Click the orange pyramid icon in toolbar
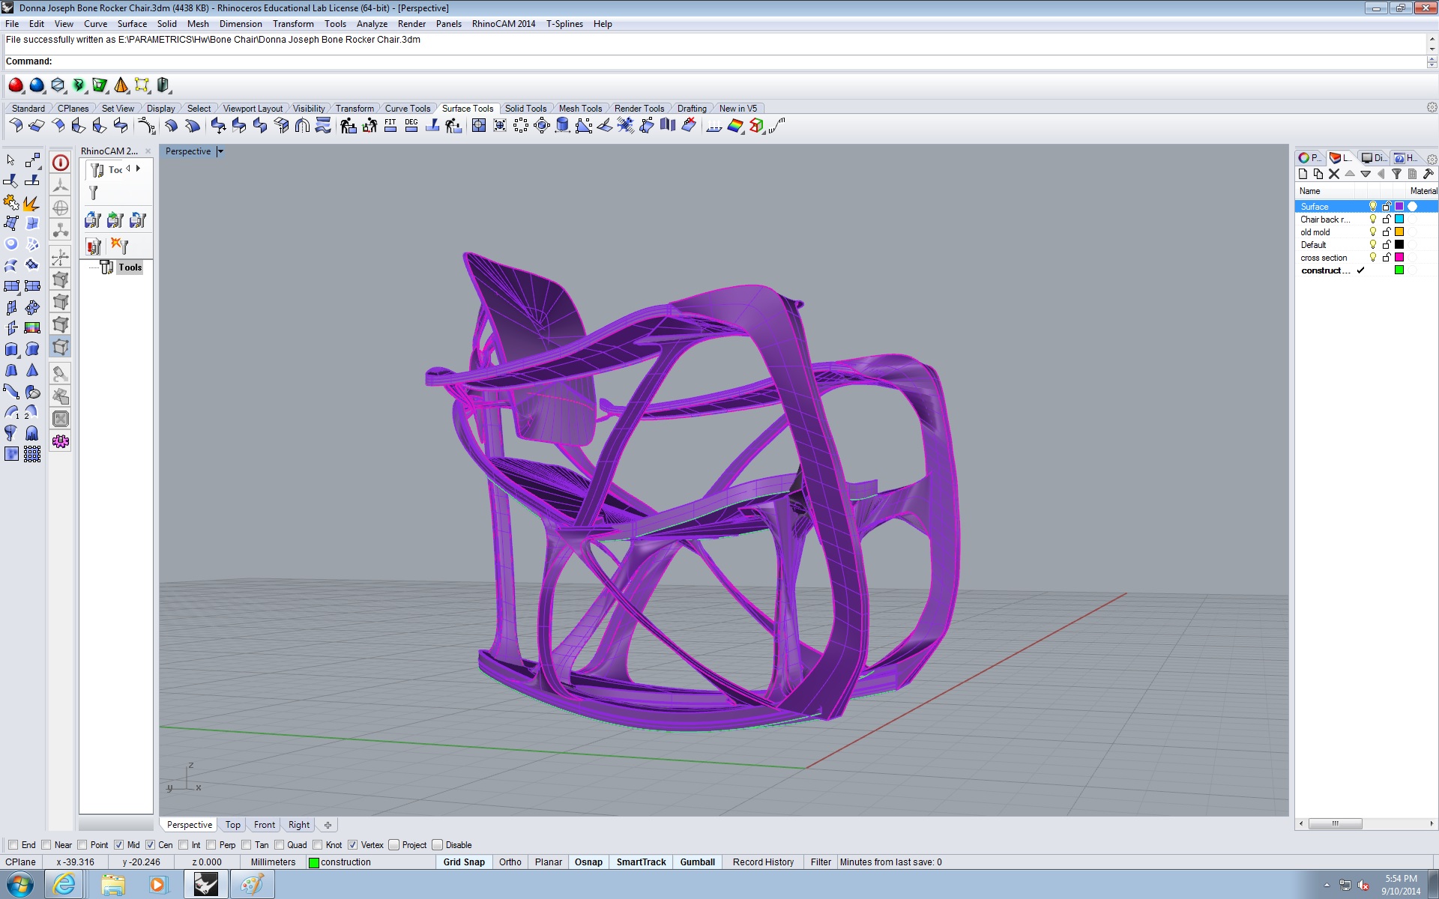1439x899 pixels. [x=121, y=85]
